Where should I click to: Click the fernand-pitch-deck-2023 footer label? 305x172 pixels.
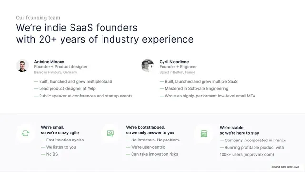(285, 167)
